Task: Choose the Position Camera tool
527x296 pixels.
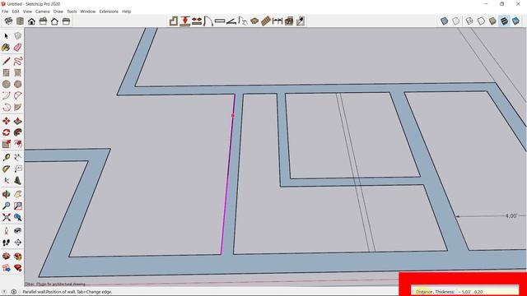Action: click(6, 230)
